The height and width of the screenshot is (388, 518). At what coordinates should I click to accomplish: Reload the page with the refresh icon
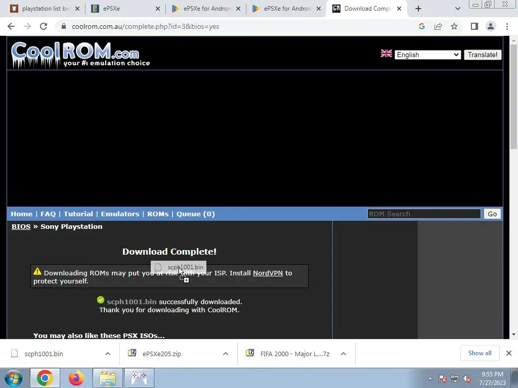click(x=44, y=26)
